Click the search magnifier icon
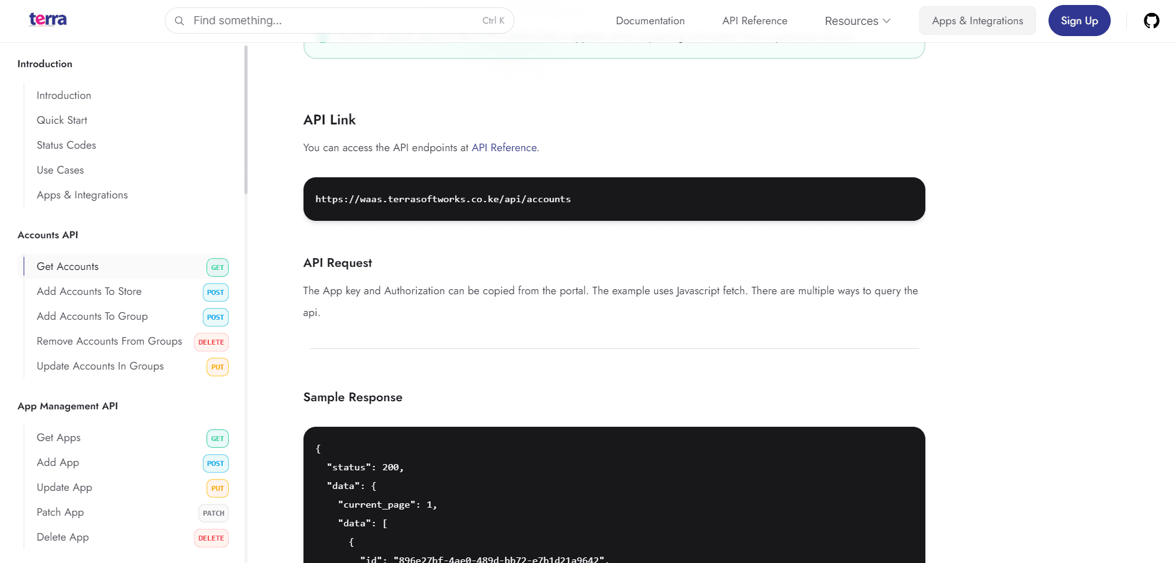Screen dimensions: 1176x563 (179, 21)
